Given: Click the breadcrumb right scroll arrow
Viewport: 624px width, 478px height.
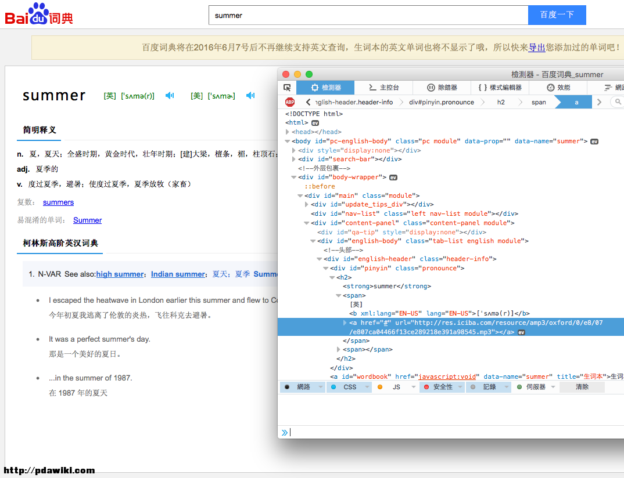Looking at the screenshot, I should (599, 102).
